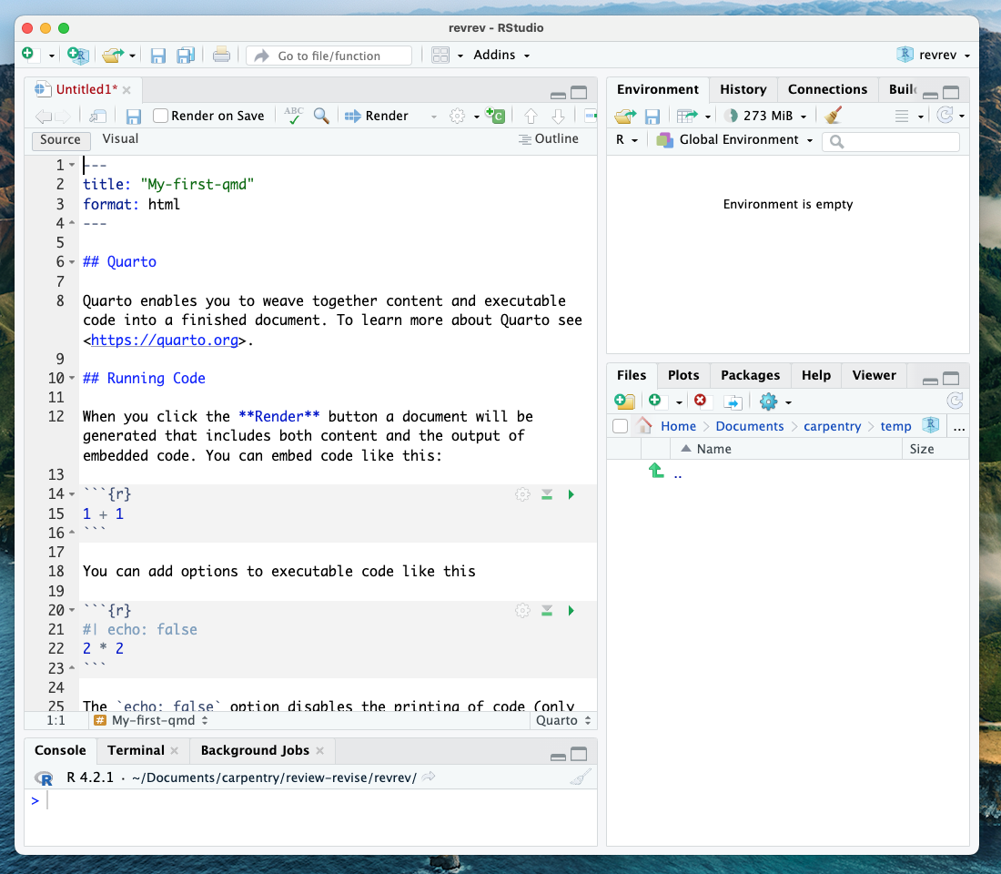Insert a new code chunk icon
This screenshot has height=874, width=1001.
(495, 116)
